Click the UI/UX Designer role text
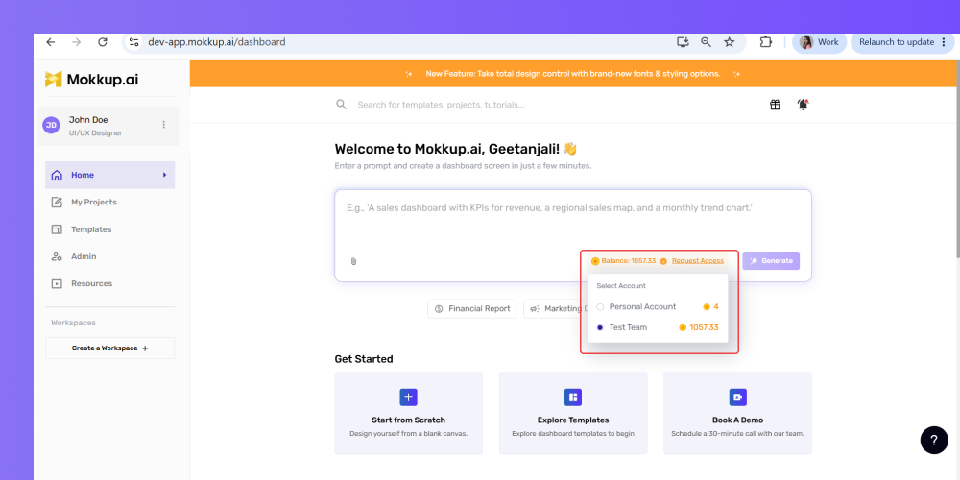Image resolution: width=960 pixels, height=480 pixels. pos(95,132)
